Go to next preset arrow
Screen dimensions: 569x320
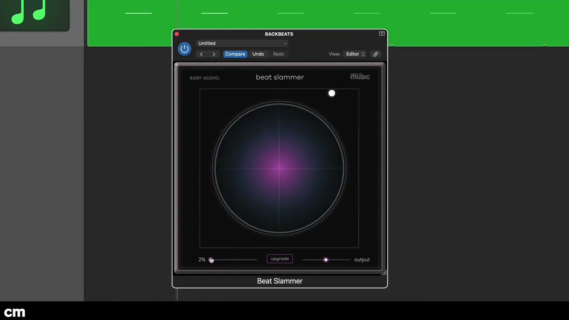[214, 54]
